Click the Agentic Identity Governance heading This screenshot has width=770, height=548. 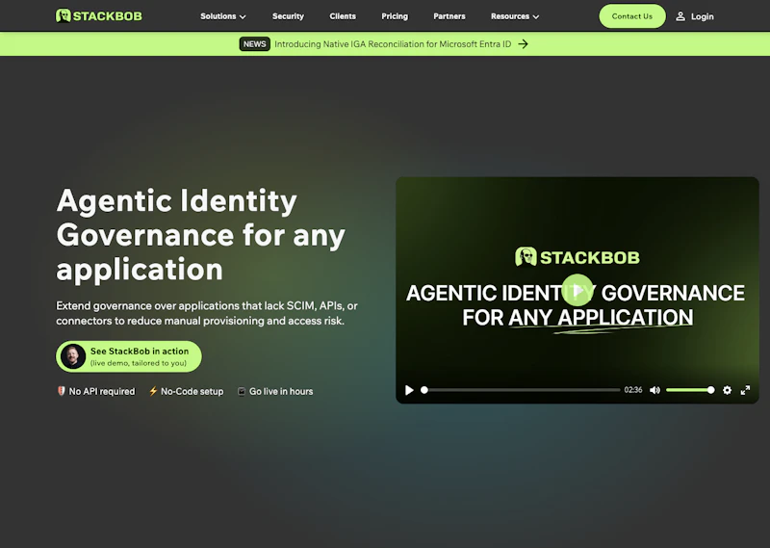200,235
